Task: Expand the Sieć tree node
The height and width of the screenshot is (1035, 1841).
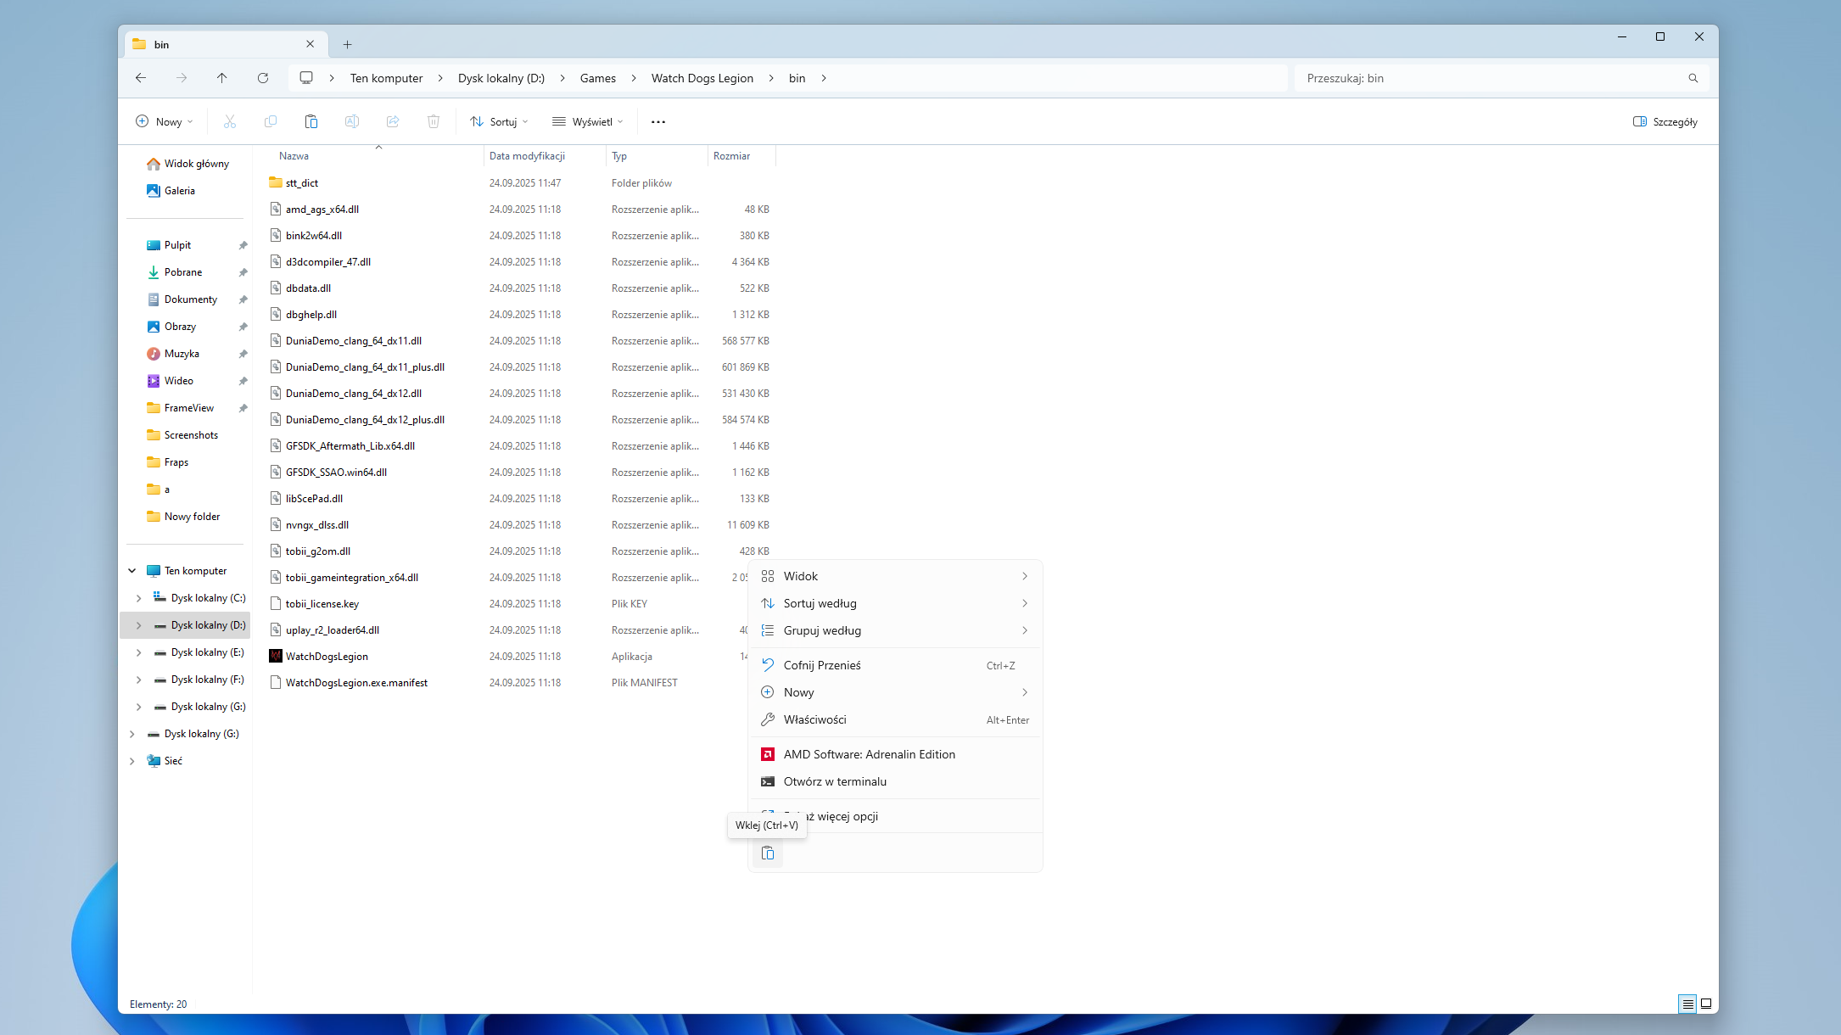Action: point(132,761)
